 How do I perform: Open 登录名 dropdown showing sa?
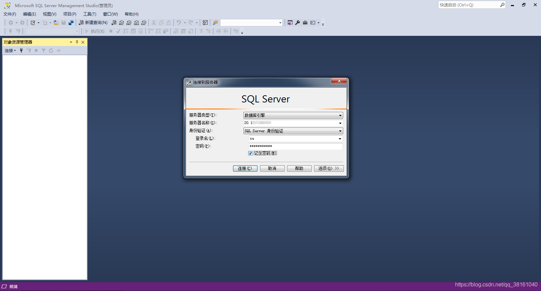point(340,139)
